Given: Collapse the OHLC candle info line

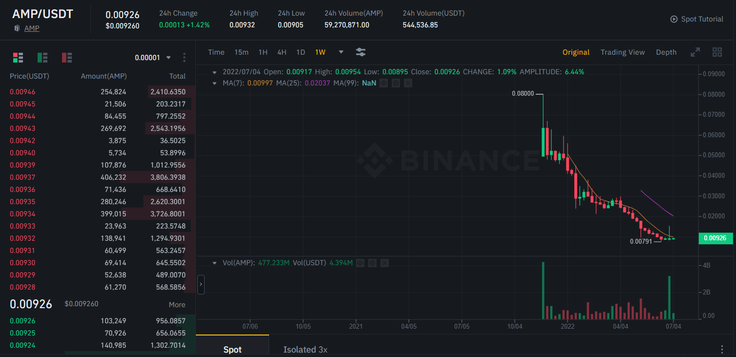Looking at the screenshot, I should 215,72.
